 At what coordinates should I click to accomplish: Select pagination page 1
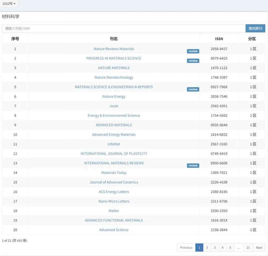point(199,248)
